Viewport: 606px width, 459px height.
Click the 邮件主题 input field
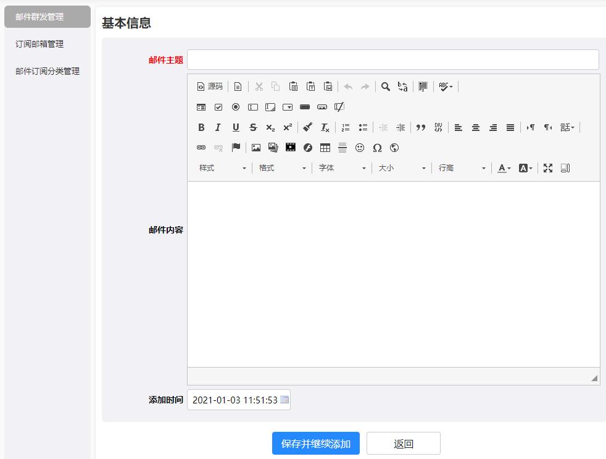click(393, 60)
